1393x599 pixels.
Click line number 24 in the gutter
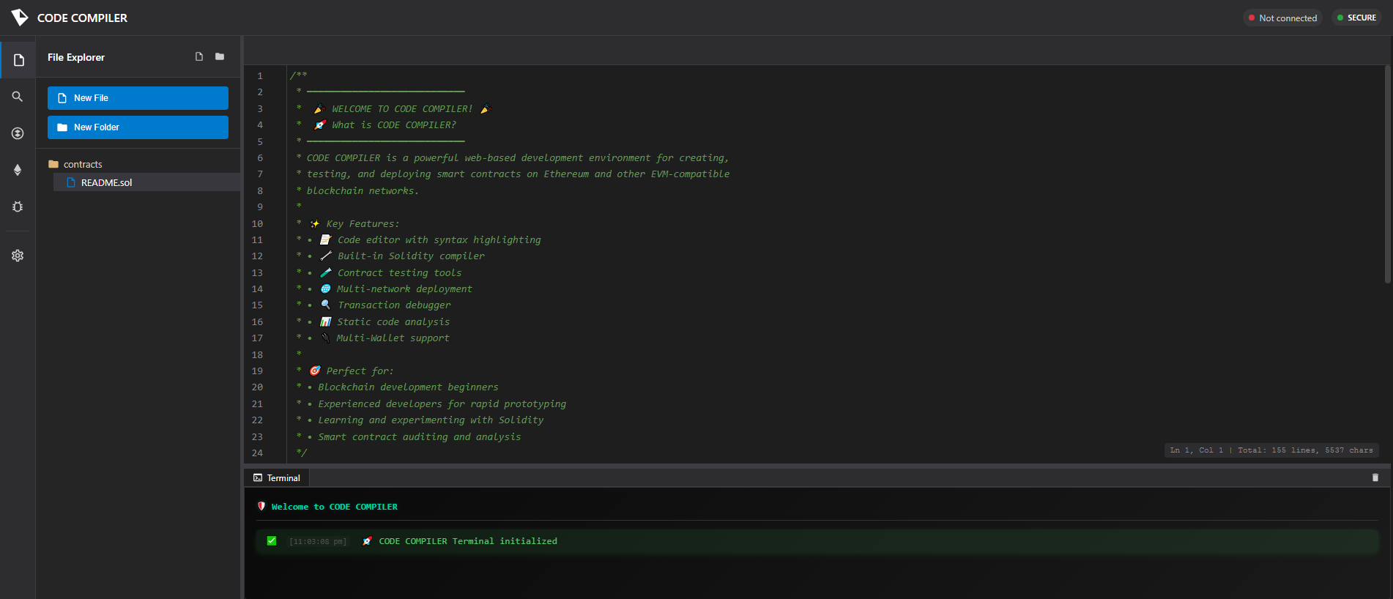pyautogui.click(x=257, y=453)
